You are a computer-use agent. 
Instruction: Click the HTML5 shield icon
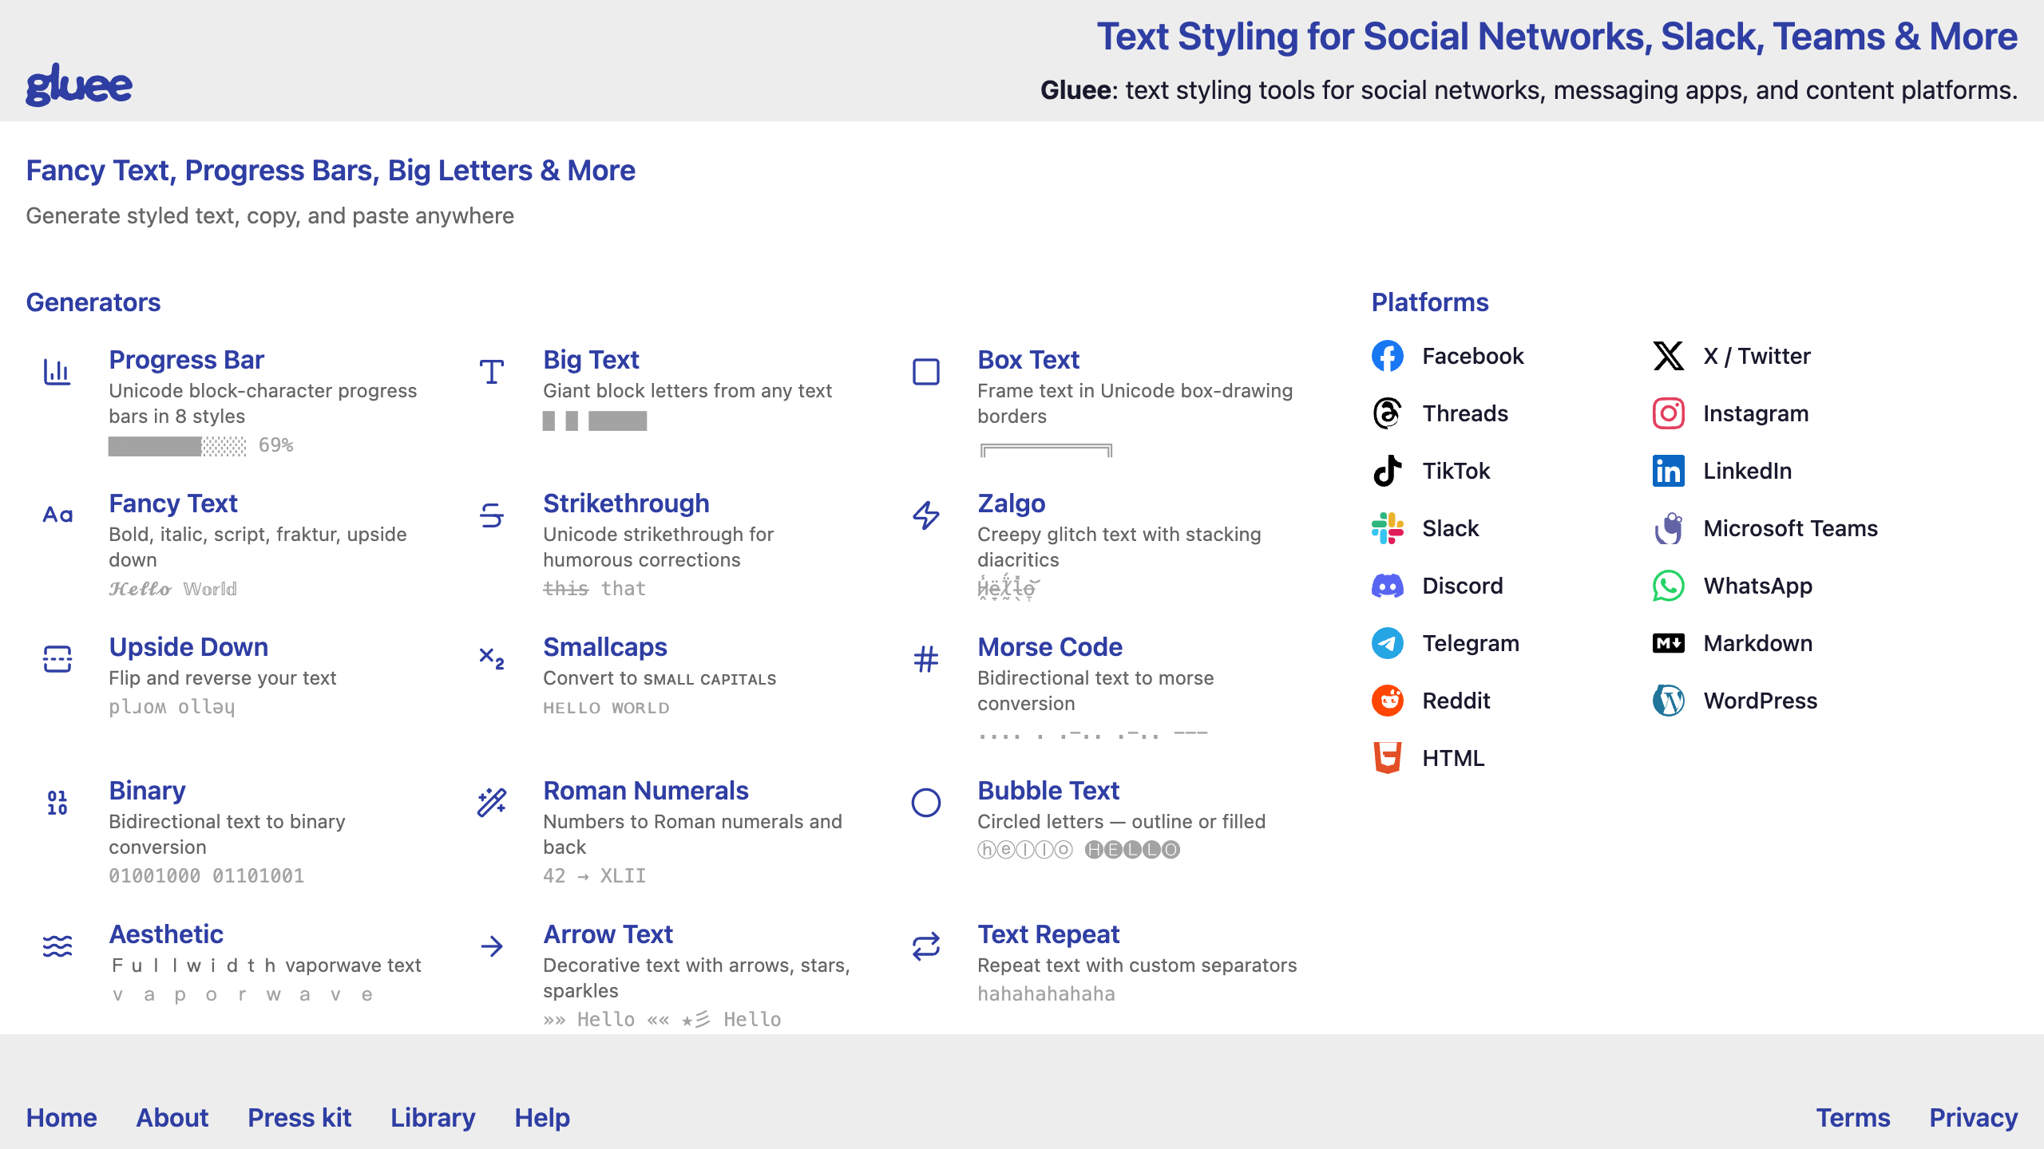tap(1388, 758)
